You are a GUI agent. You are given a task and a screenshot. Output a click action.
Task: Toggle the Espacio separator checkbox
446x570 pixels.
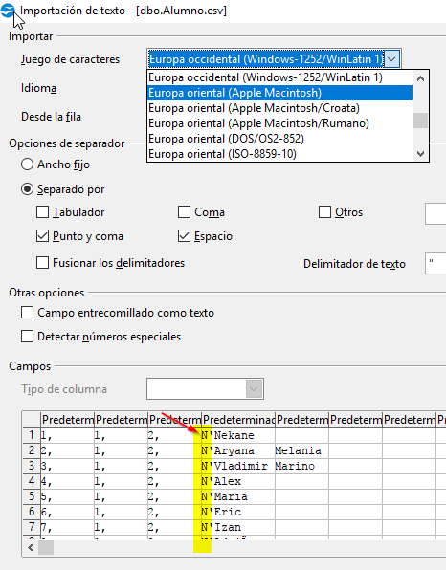pyautogui.click(x=184, y=236)
